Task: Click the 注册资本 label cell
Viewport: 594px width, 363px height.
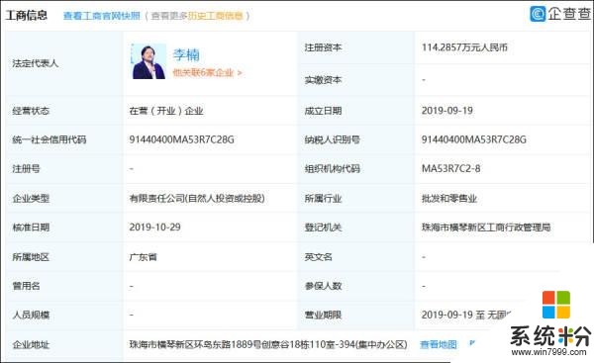Action: pos(356,47)
